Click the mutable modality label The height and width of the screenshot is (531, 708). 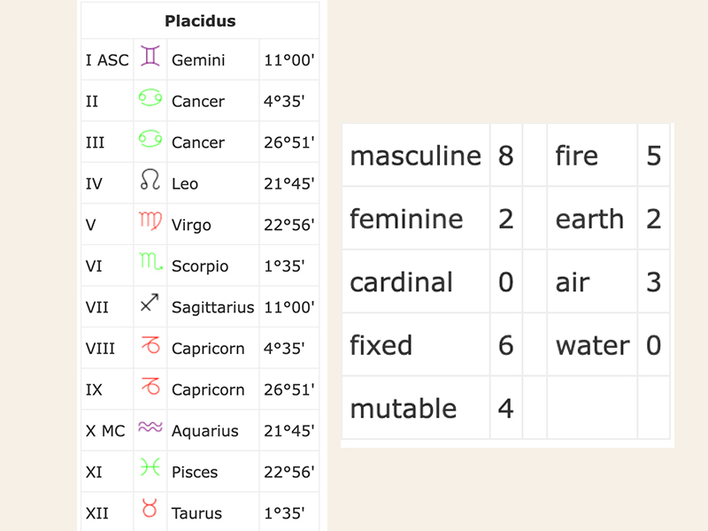404,408
